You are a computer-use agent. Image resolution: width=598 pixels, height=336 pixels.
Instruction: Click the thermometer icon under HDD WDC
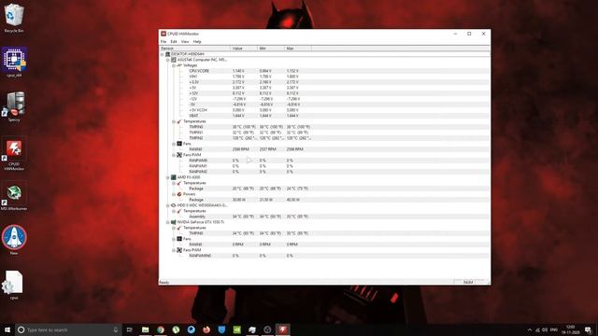[179, 211]
